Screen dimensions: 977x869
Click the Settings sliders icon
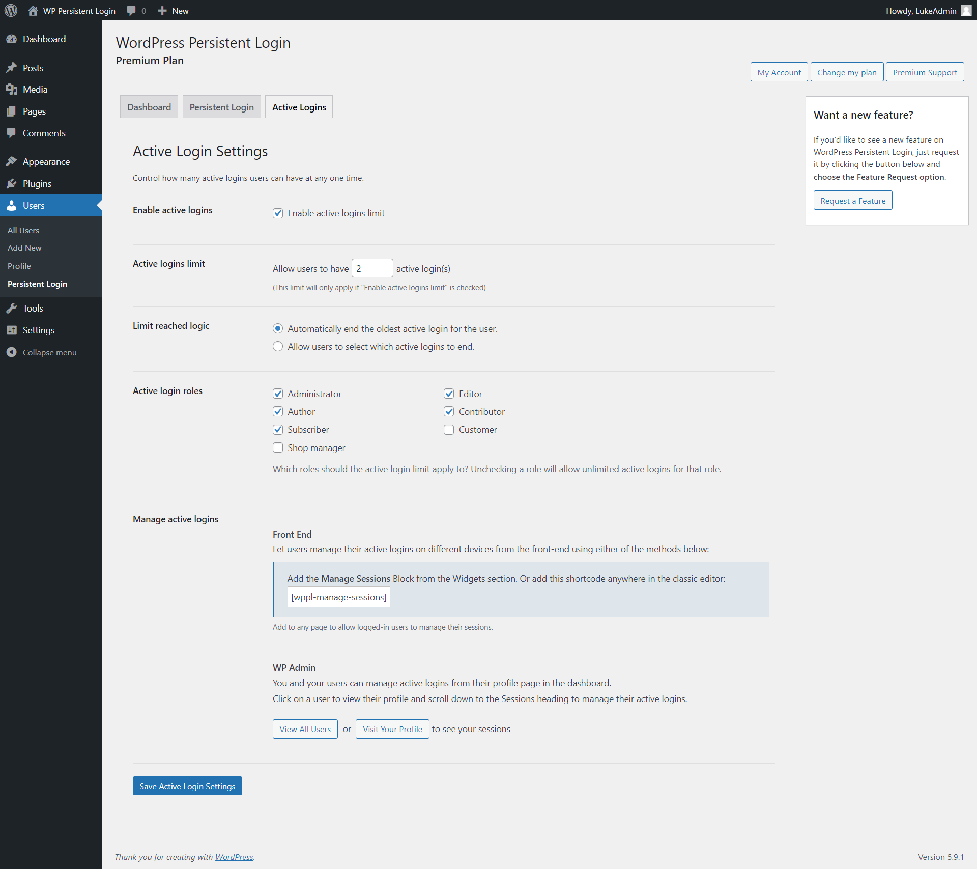coord(11,330)
